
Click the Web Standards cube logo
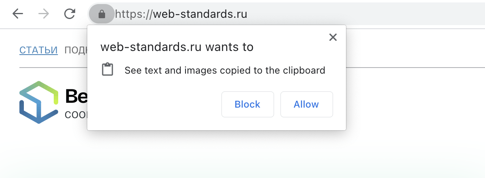39,102
